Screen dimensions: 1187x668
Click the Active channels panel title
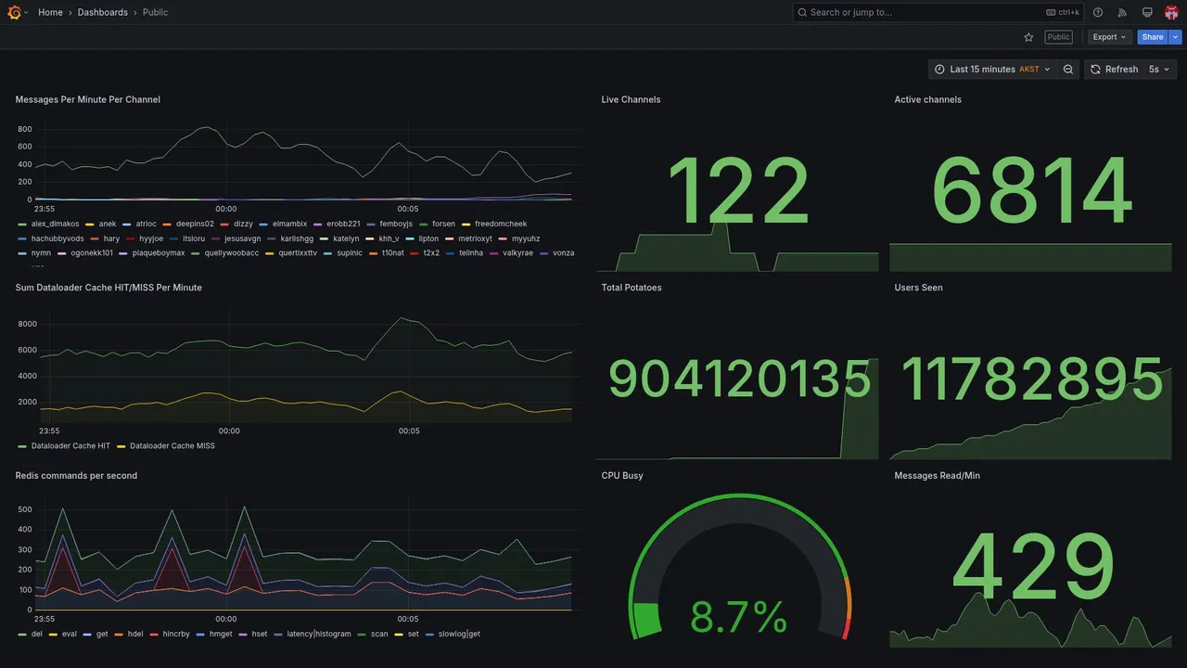pyautogui.click(x=928, y=99)
